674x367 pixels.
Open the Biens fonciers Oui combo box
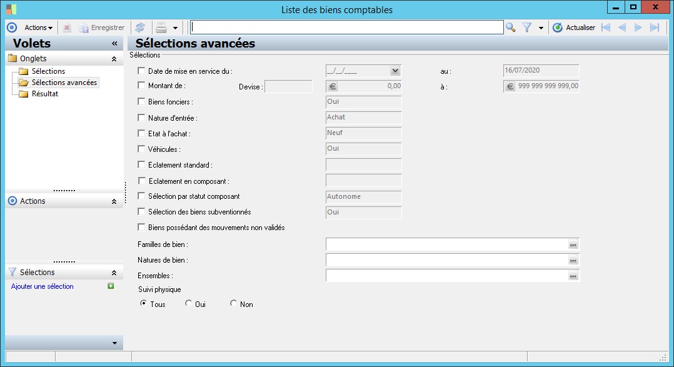(364, 102)
